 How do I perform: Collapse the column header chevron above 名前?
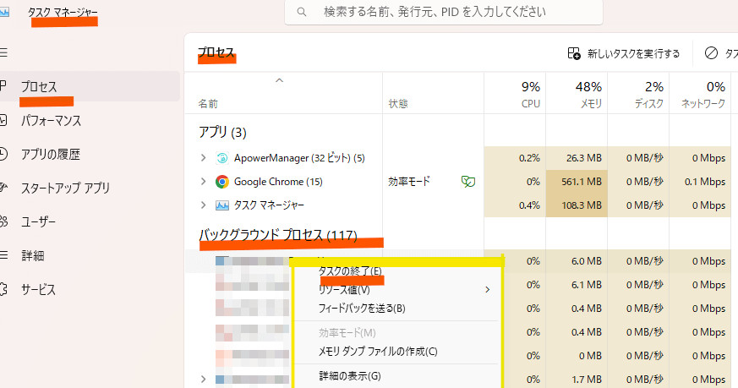[279, 81]
